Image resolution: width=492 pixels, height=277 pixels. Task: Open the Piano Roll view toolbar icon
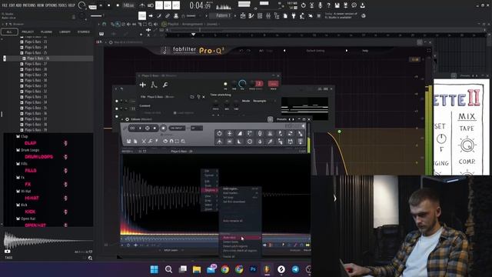tap(251, 15)
